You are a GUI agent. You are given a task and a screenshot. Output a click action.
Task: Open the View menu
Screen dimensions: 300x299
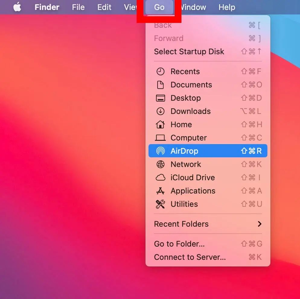tap(130, 7)
